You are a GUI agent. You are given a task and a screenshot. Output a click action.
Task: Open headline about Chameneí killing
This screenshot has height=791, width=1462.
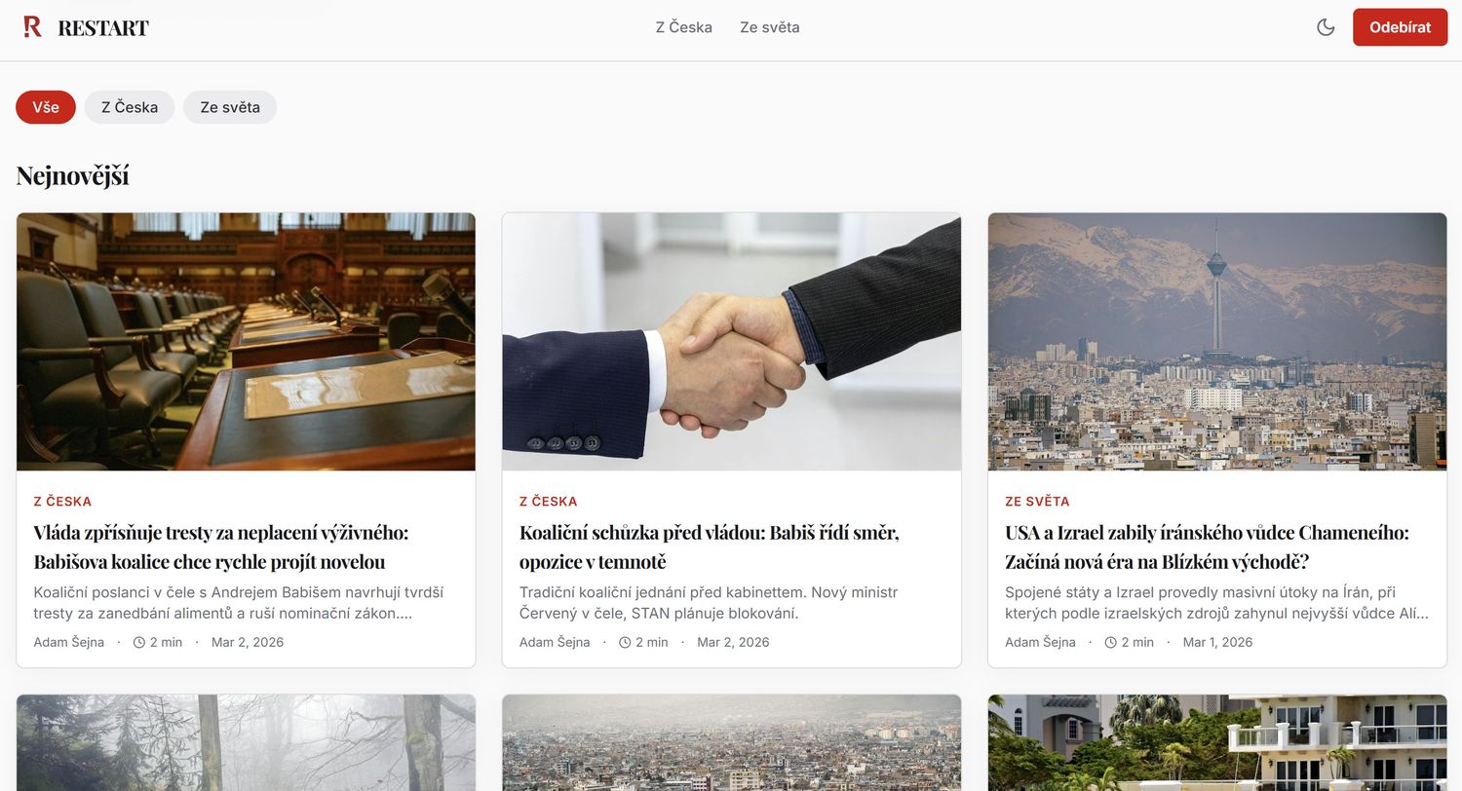[x=1207, y=546]
